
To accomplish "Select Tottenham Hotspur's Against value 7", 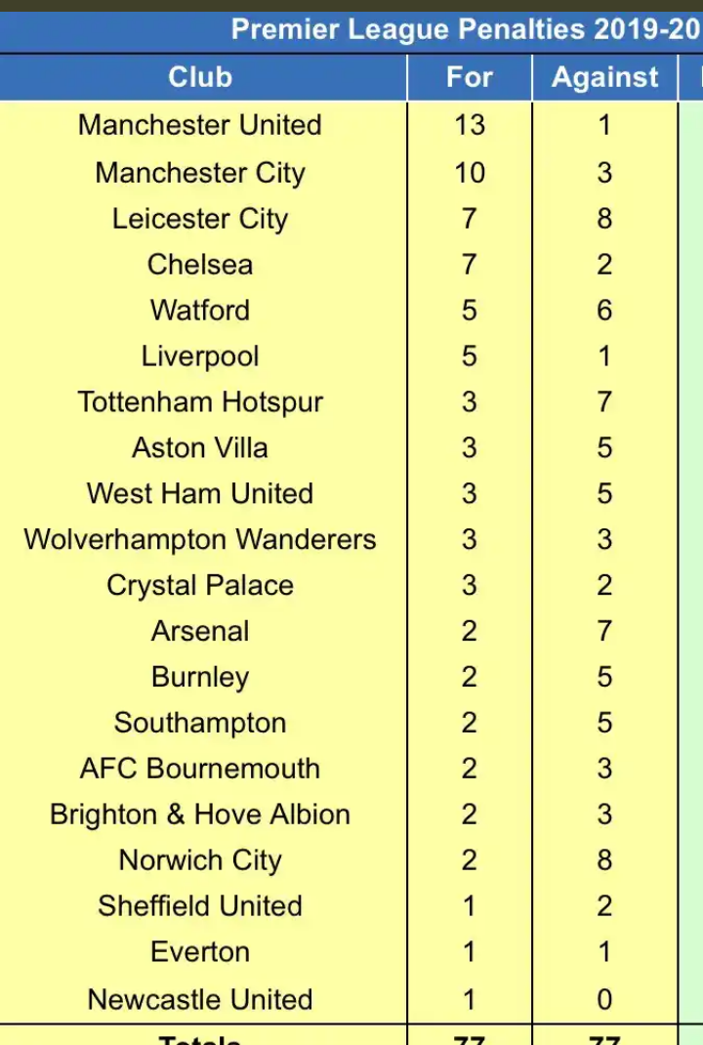I will coord(604,401).
